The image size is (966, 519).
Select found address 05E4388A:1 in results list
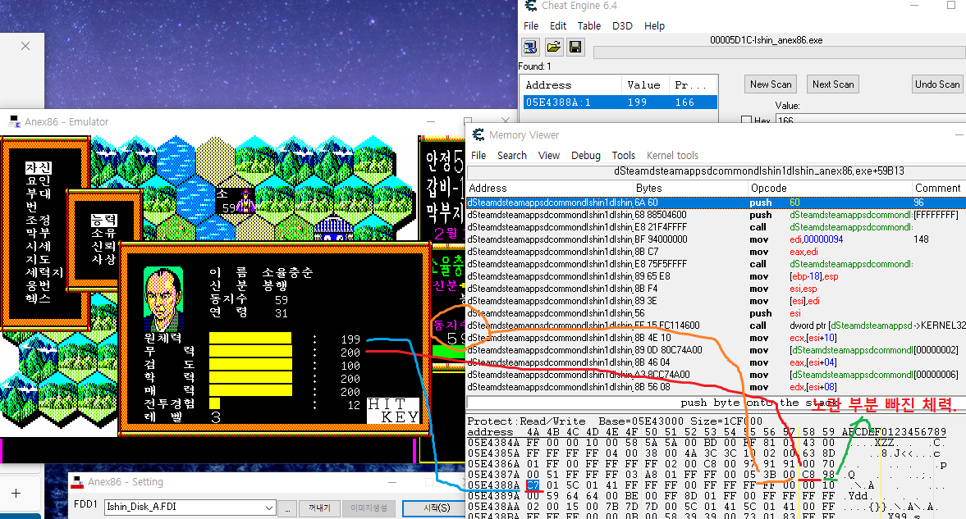pos(620,102)
